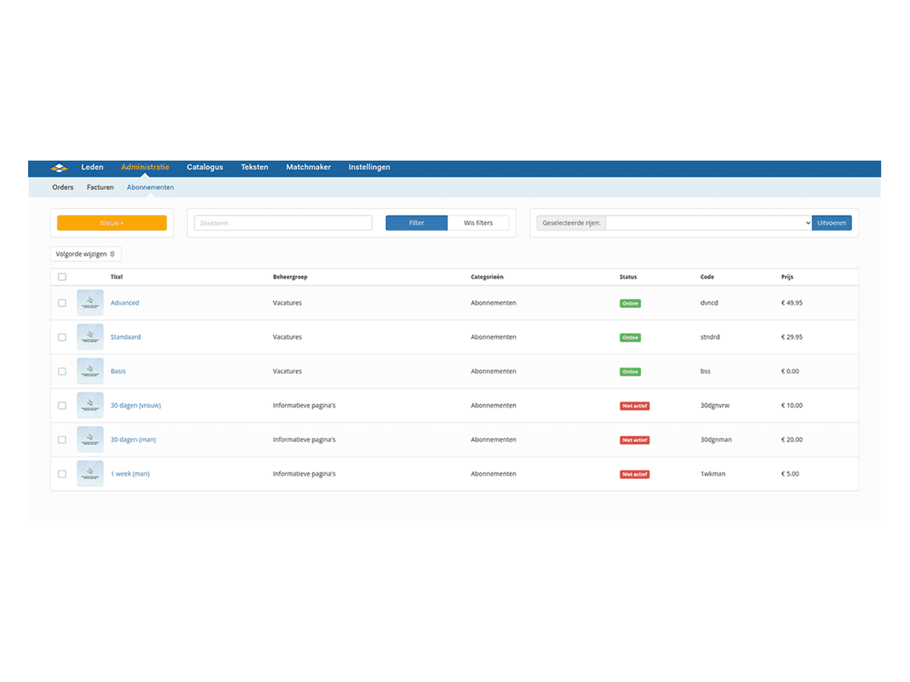Open the Advanced subscription thumbnail
910x682 pixels.
(x=90, y=302)
